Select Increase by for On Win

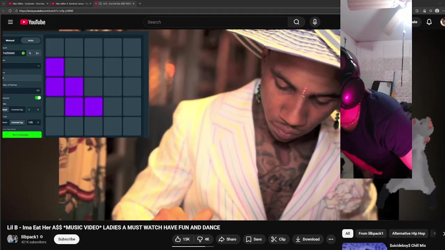click(17, 110)
